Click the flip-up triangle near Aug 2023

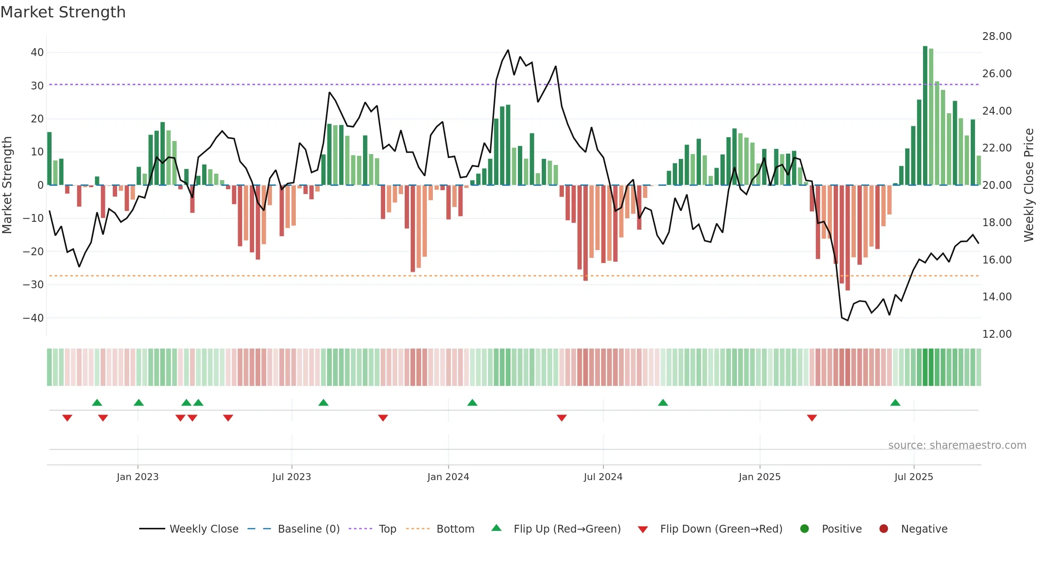[324, 402]
